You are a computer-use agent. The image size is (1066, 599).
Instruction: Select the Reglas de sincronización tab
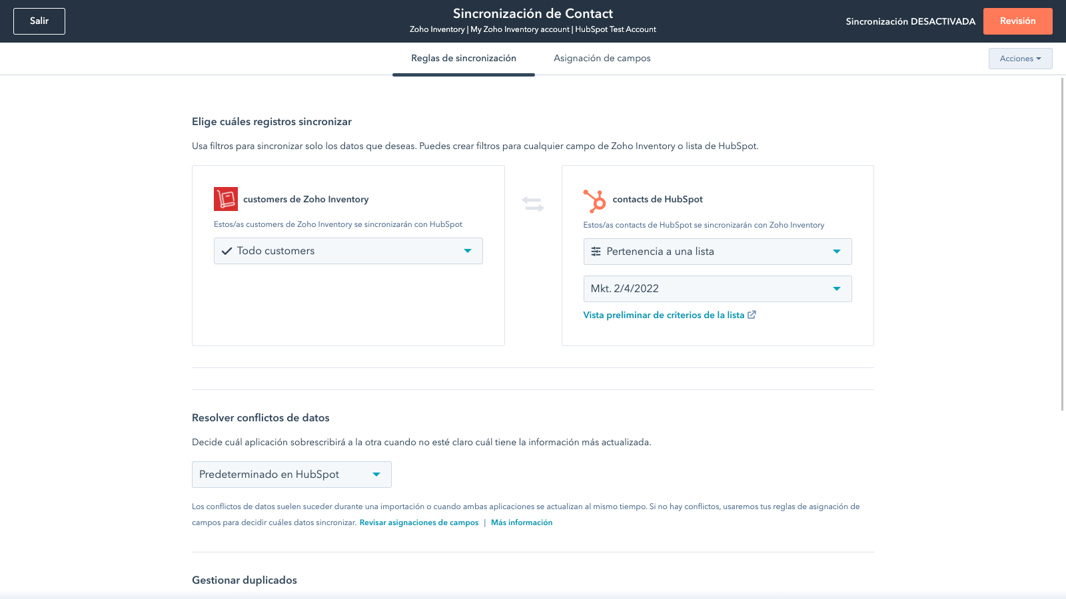463,59
